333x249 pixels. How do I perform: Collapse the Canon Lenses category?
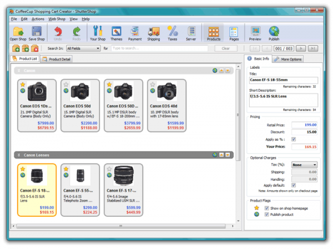[x=18, y=155]
